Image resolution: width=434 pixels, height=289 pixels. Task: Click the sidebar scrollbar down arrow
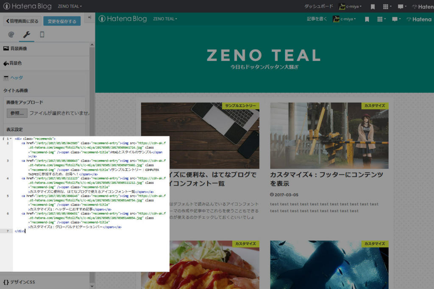point(92,286)
